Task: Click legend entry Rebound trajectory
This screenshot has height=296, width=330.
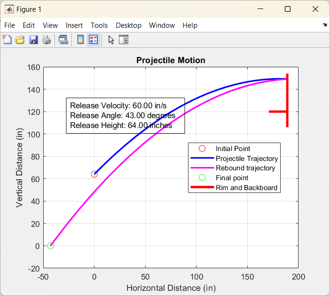Action: coord(245,168)
